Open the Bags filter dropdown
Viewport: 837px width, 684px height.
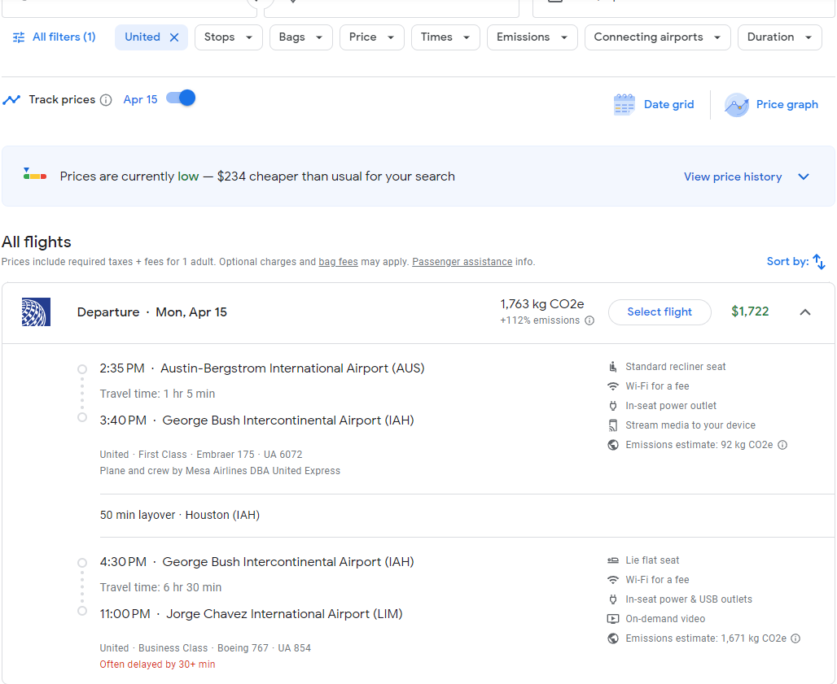pyautogui.click(x=300, y=37)
